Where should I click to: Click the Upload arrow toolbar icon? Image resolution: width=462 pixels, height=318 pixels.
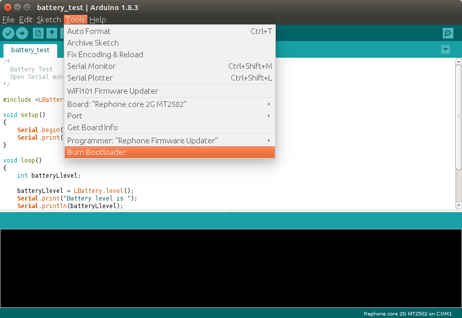pyautogui.click(x=22, y=33)
